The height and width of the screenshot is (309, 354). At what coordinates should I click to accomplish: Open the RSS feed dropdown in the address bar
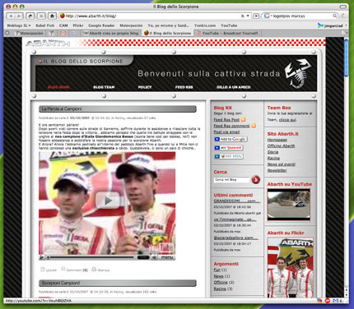(x=245, y=16)
